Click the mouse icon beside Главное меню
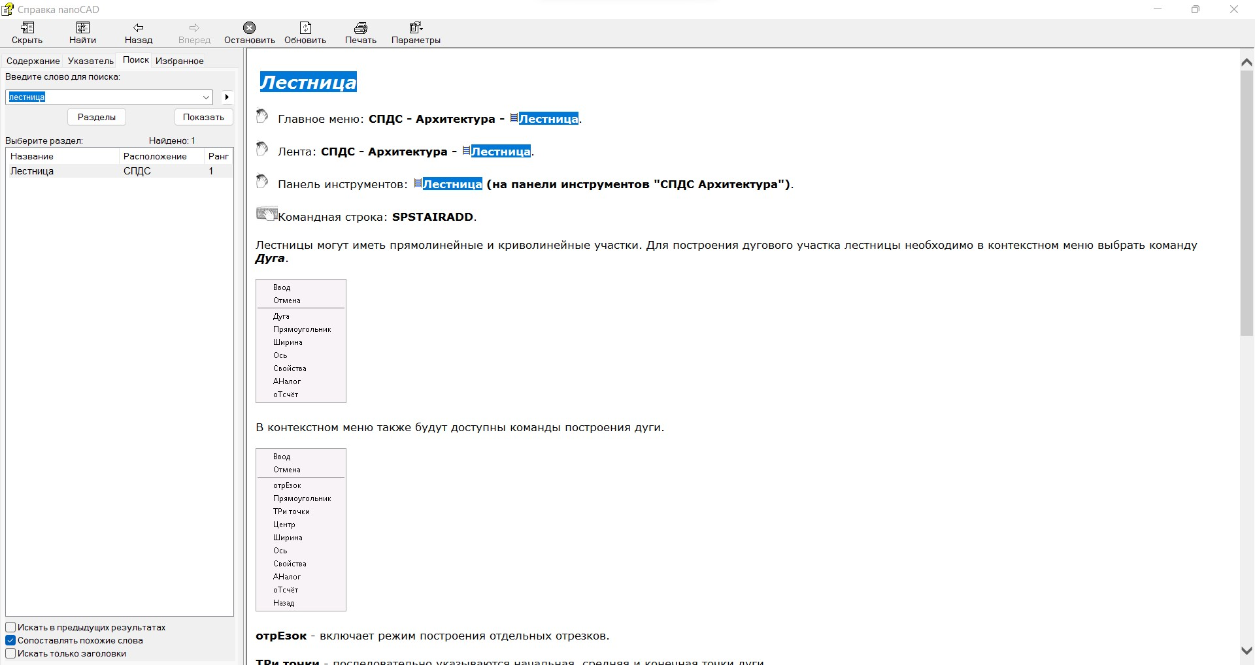1255x665 pixels. [262, 116]
